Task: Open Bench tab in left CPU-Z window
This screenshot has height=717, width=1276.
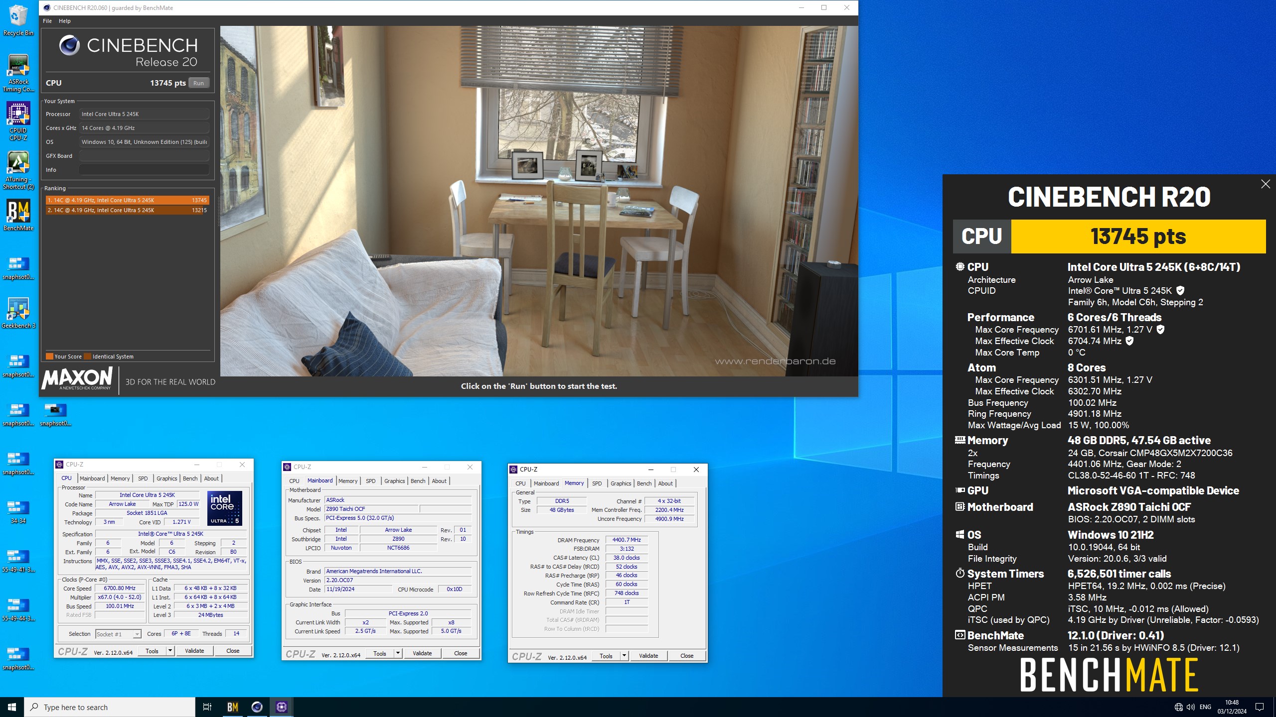Action: (190, 478)
